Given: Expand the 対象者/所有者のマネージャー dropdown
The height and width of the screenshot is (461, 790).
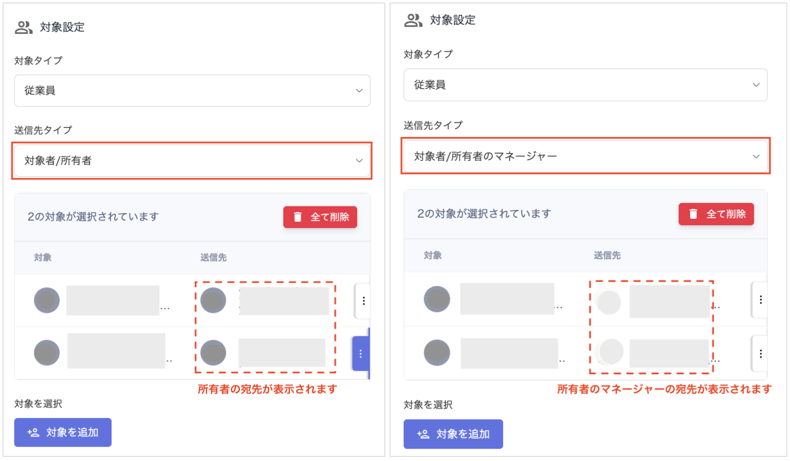Looking at the screenshot, I should pyautogui.click(x=585, y=156).
